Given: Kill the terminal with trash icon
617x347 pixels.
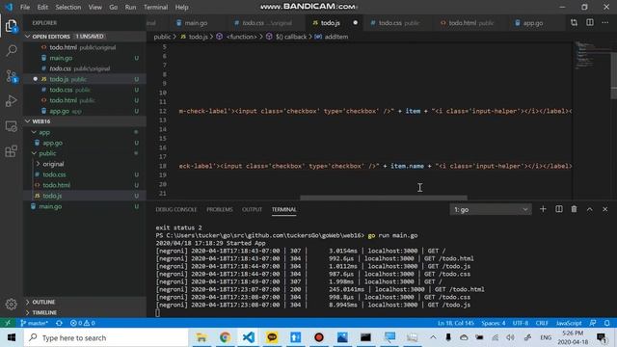Looking at the screenshot, I should 575,209.
